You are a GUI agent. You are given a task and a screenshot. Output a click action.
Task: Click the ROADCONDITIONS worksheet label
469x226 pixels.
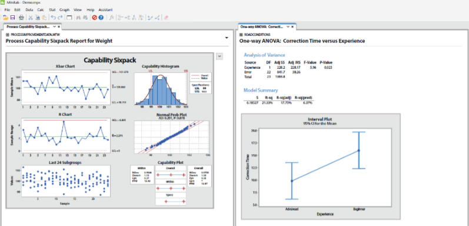tap(257, 34)
